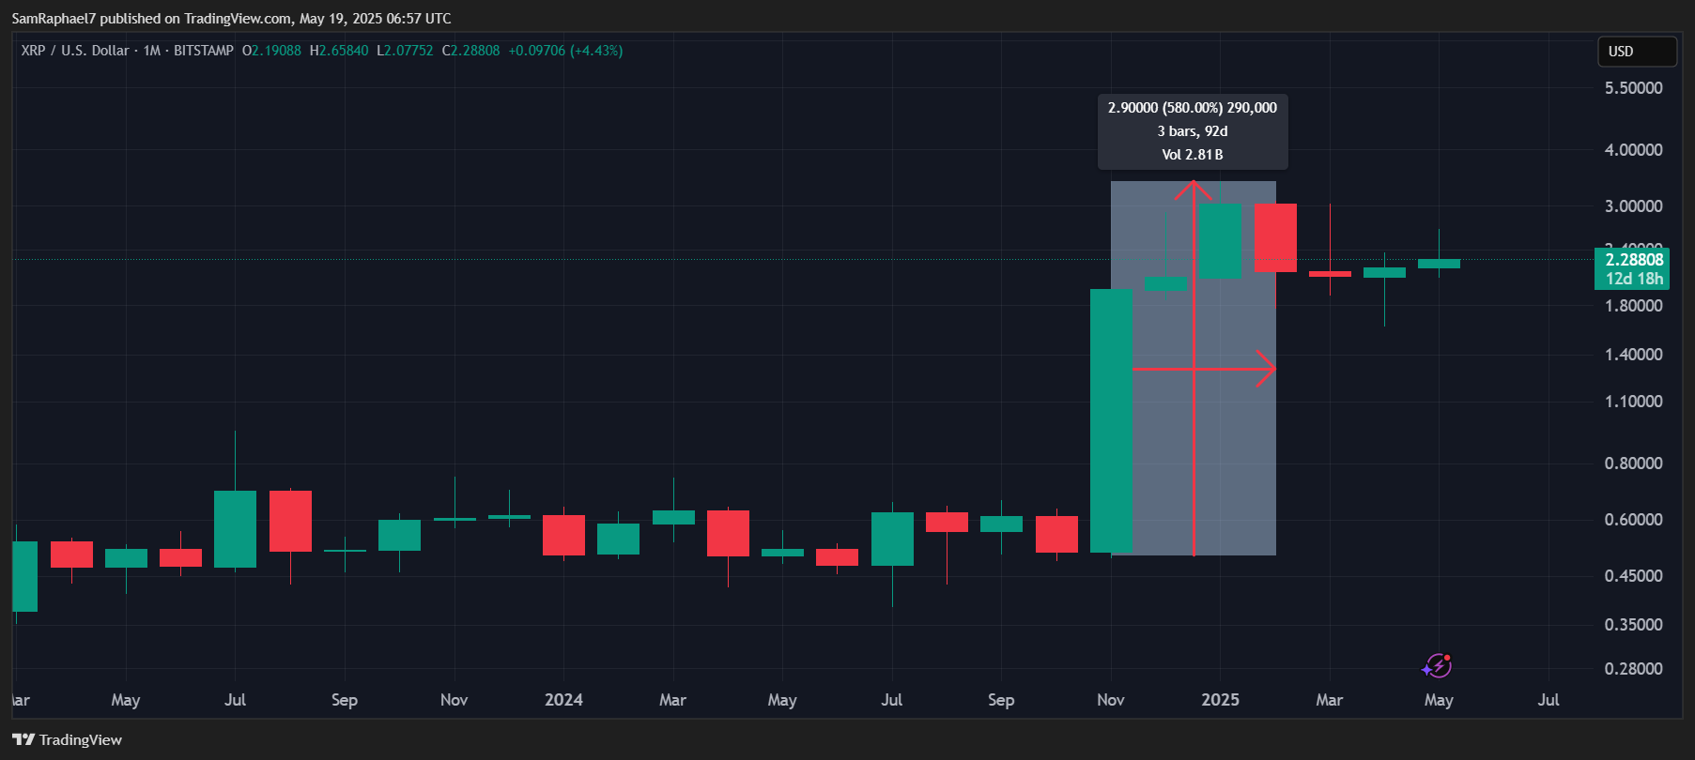This screenshot has height=760, width=1695.
Task: Click the 2024 label on the time axis
Action: point(563,700)
